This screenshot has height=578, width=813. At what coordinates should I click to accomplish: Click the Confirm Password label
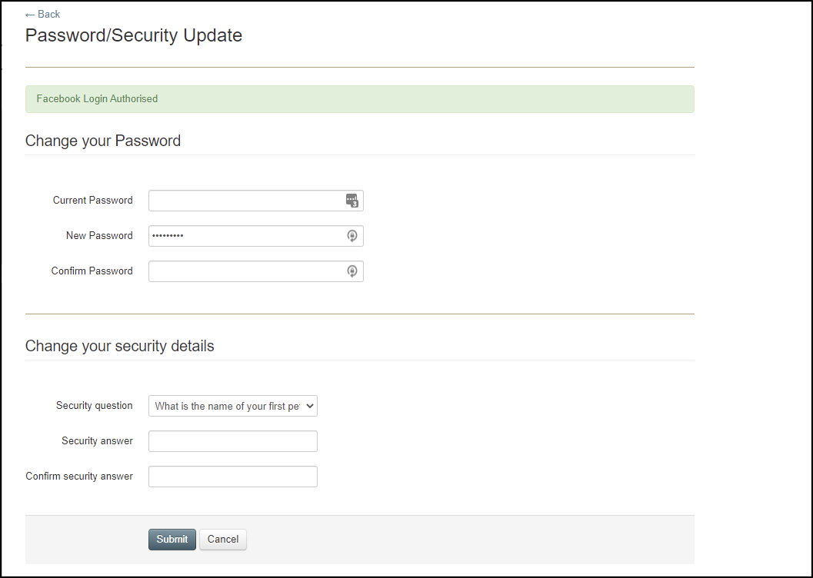pyautogui.click(x=92, y=271)
